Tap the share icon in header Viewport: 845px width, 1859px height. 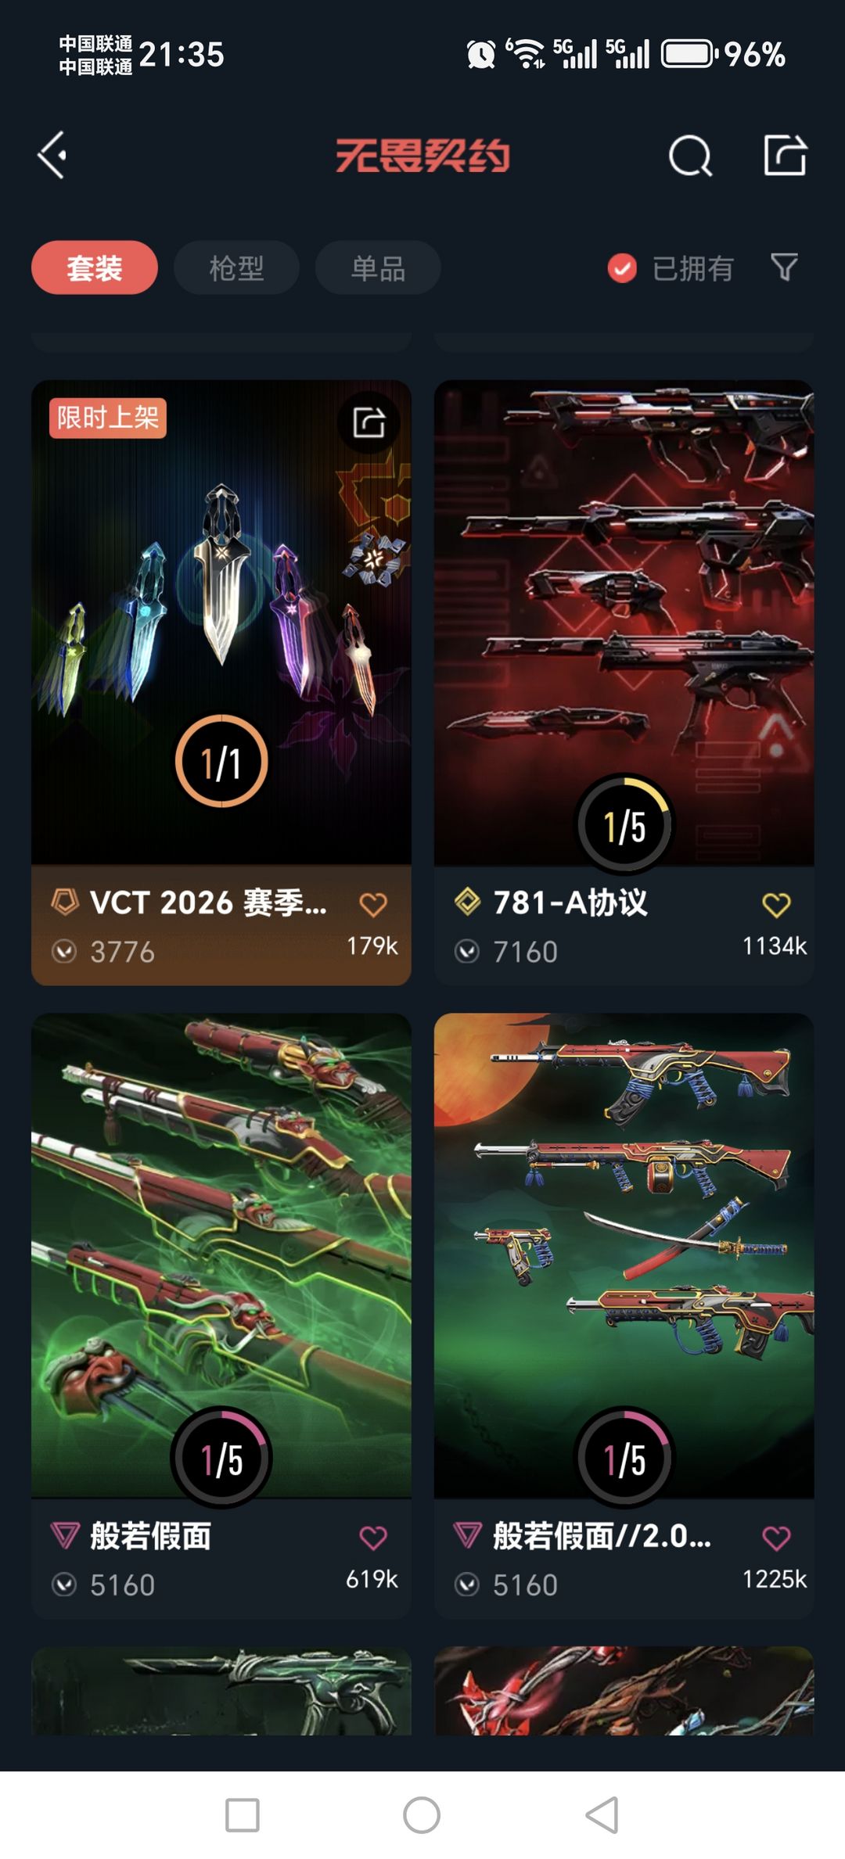click(785, 154)
